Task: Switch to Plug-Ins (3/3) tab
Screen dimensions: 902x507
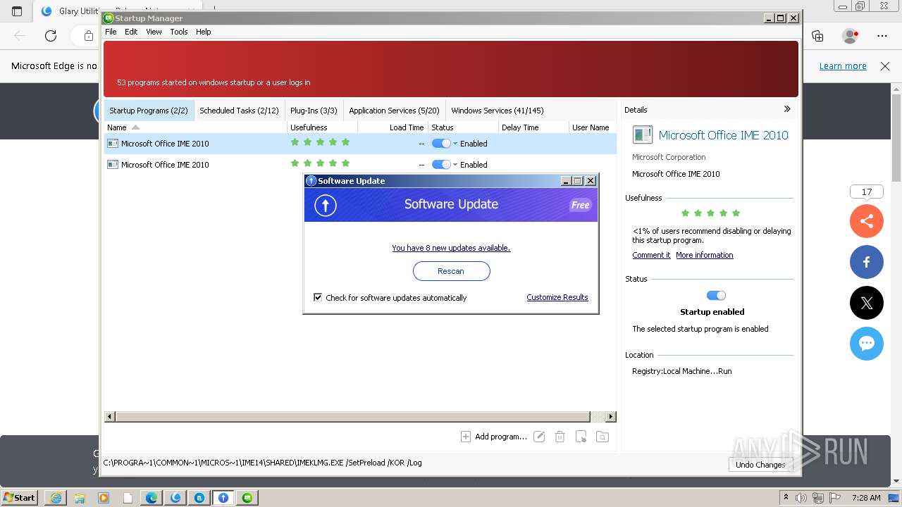Action: pos(314,111)
